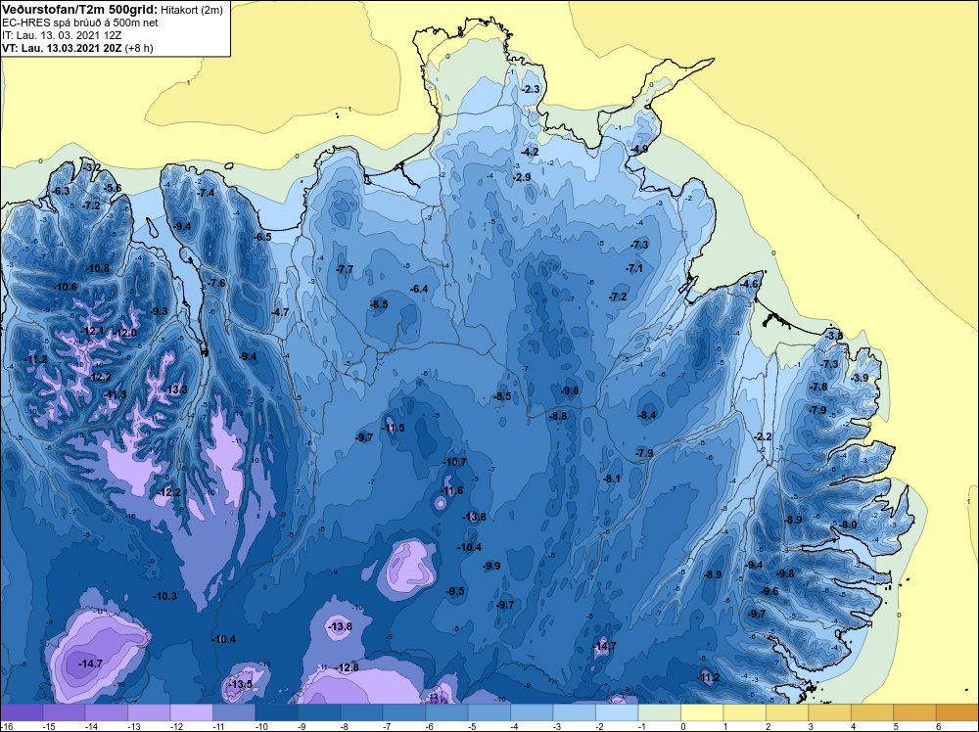Click the 'EC-HRES spá brúuð á 500m net' line

79,23
